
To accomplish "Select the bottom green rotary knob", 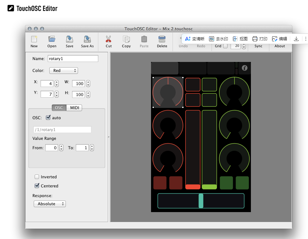I will pos(234,158).
